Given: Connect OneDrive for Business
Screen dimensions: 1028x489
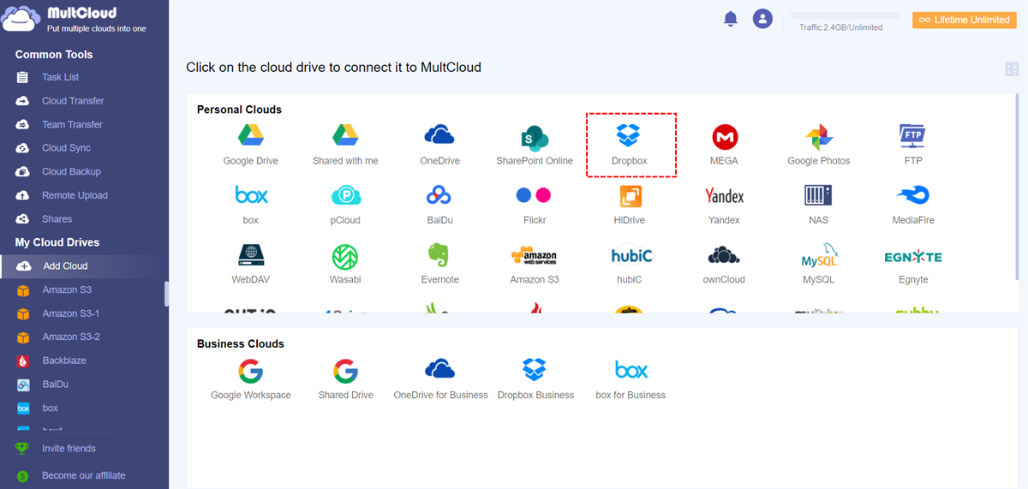Looking at the screenshot, I should (x=440, y=379).
